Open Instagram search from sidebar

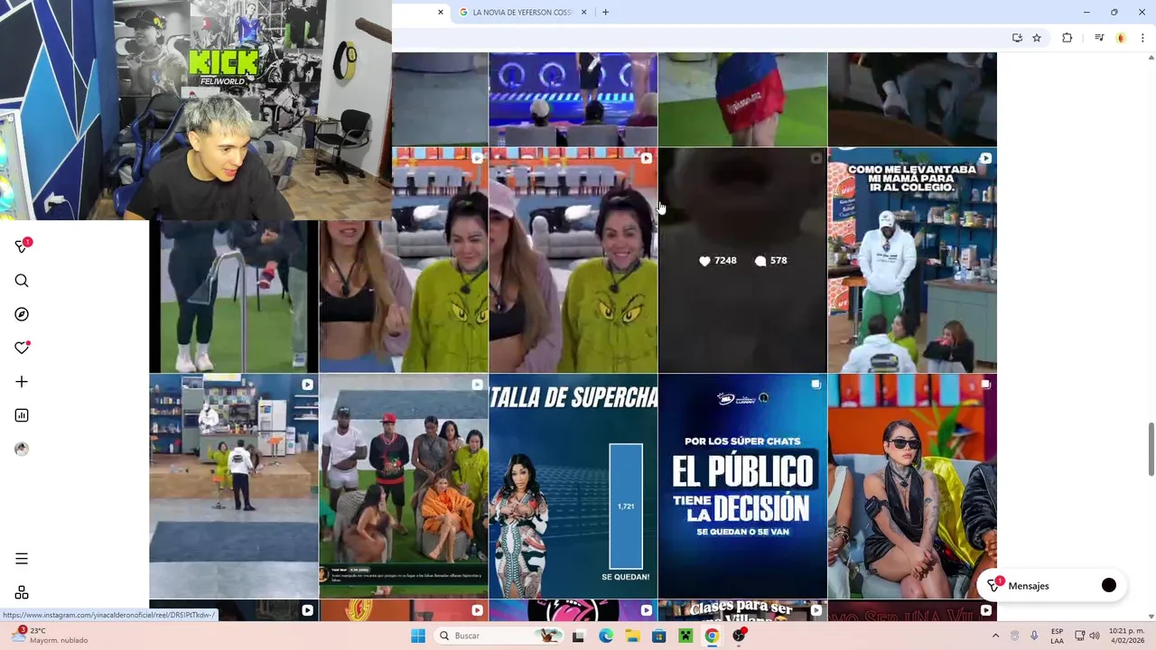tap(22, 281)
